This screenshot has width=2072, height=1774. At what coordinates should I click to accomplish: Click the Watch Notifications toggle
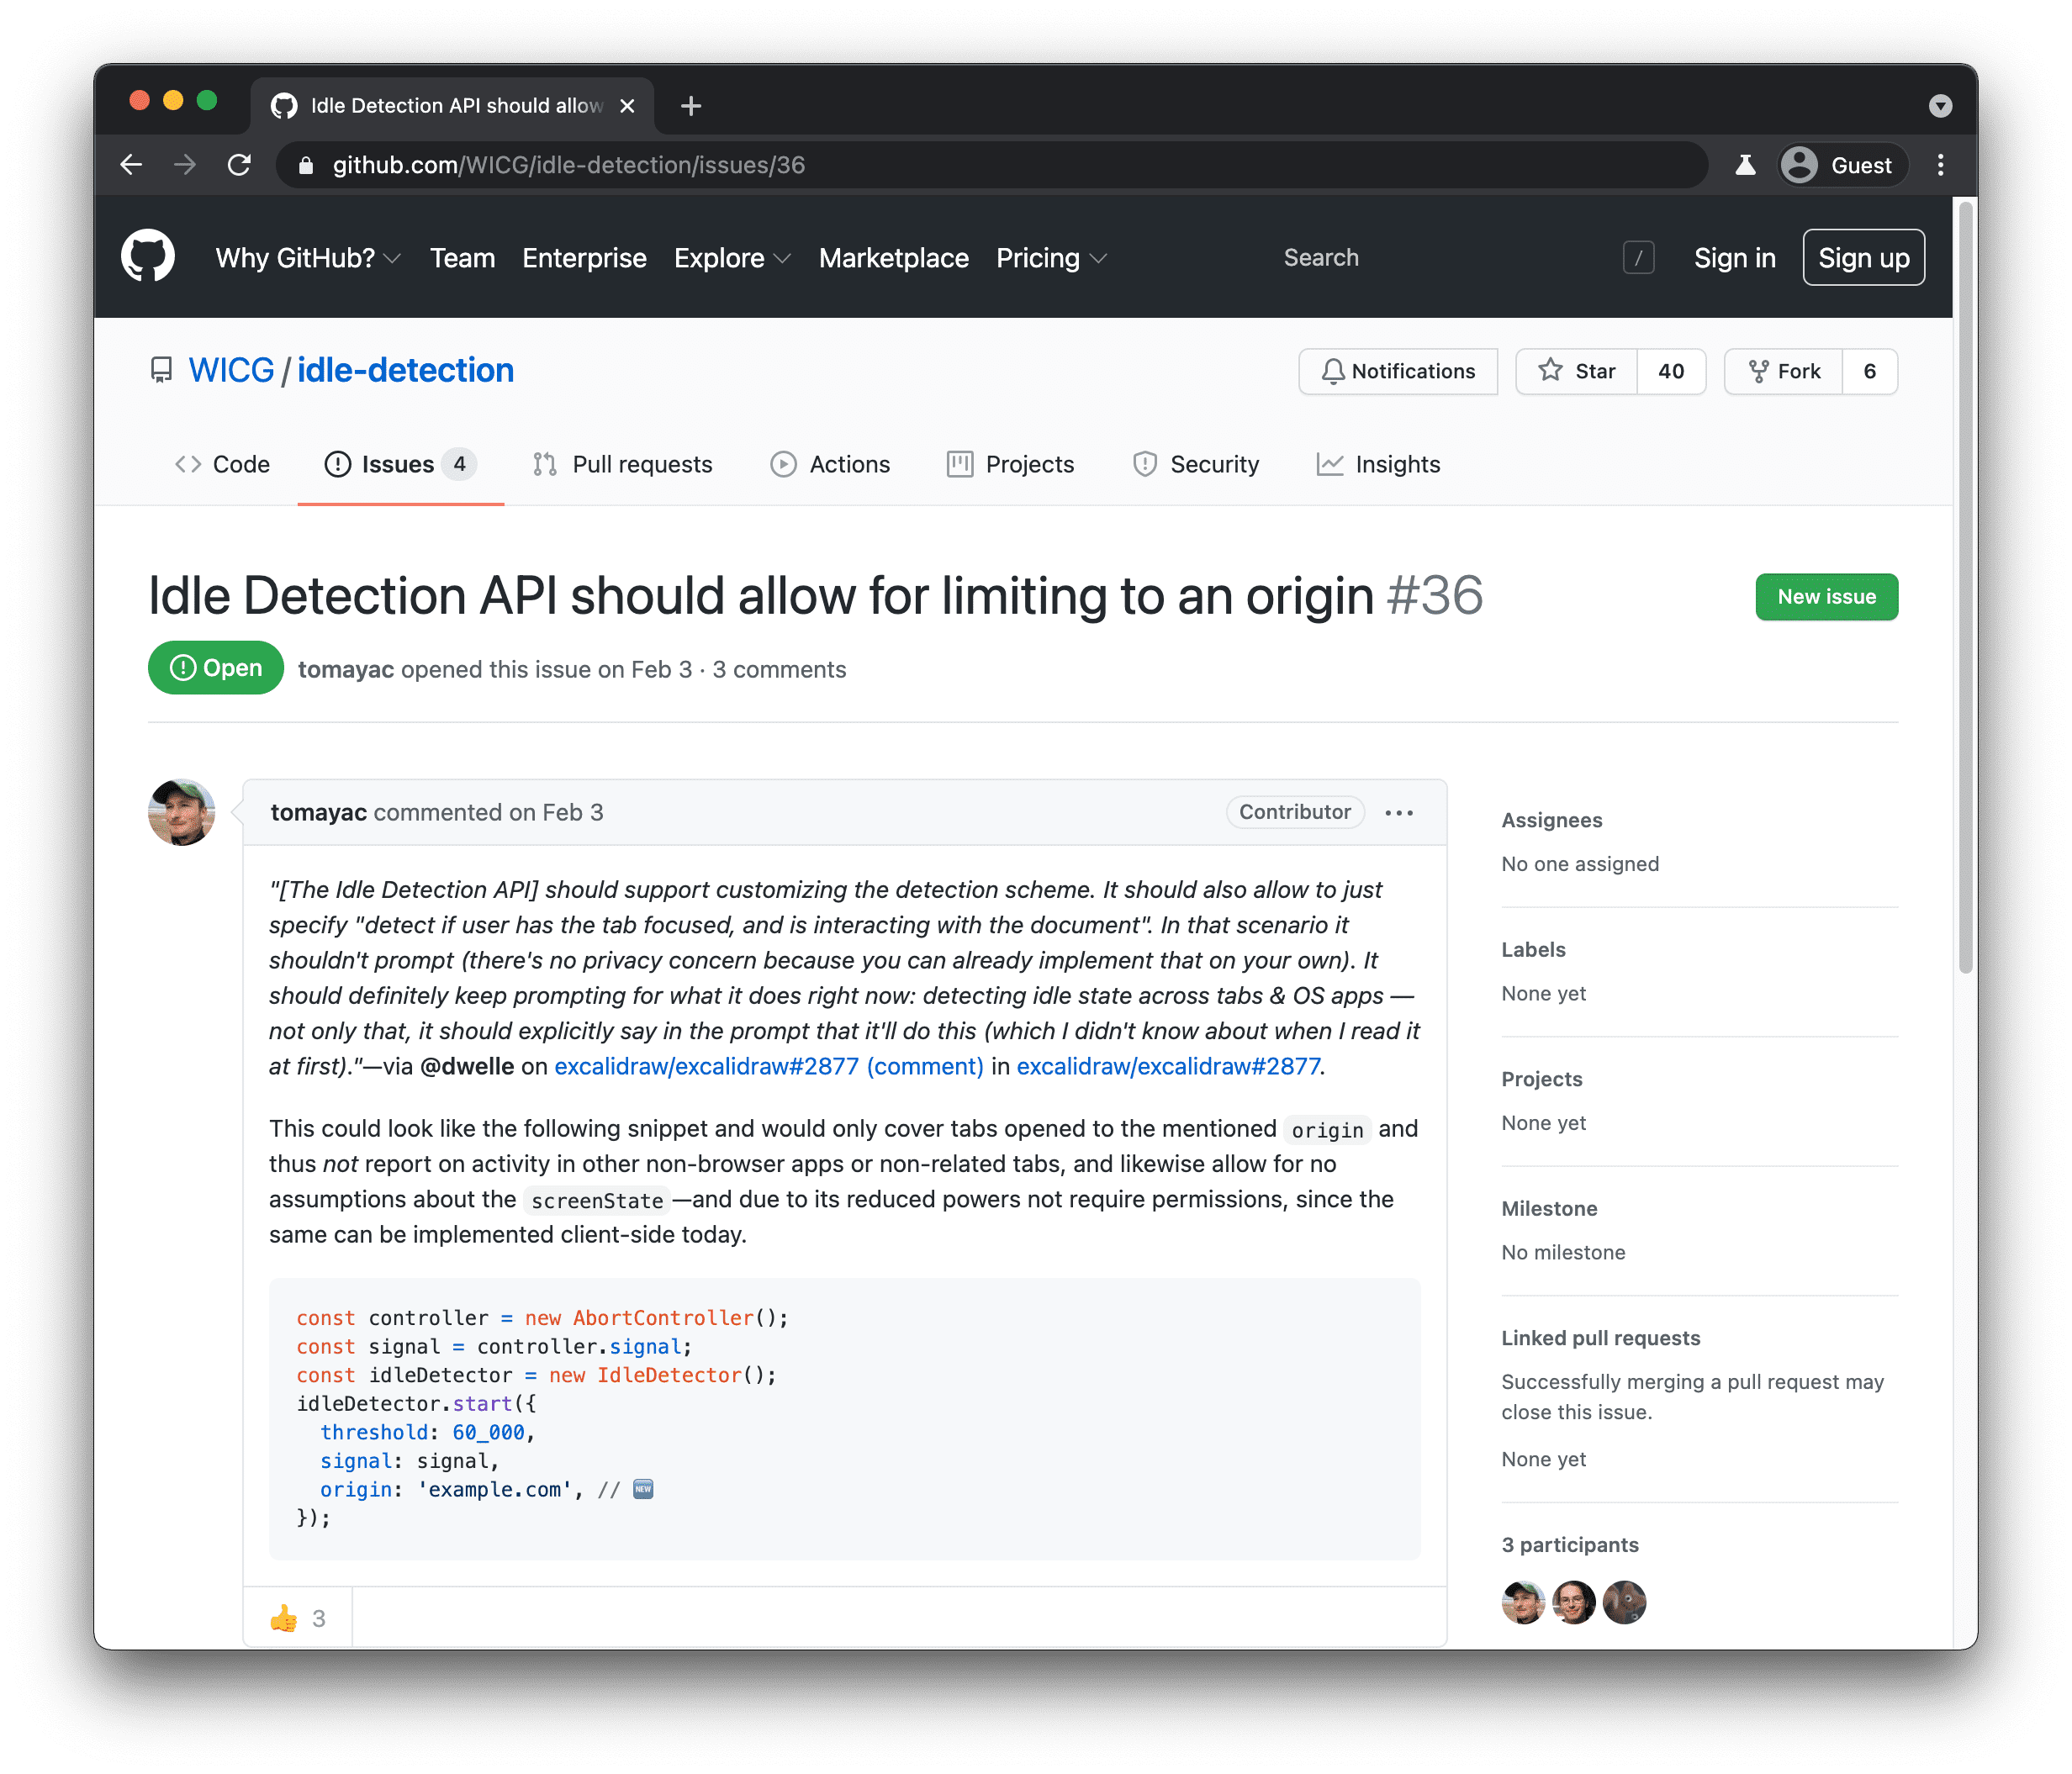pyautogui.click(x=1399, y=372)
